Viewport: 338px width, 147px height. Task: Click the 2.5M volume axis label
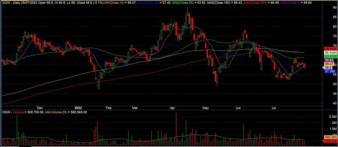(333, 117)
